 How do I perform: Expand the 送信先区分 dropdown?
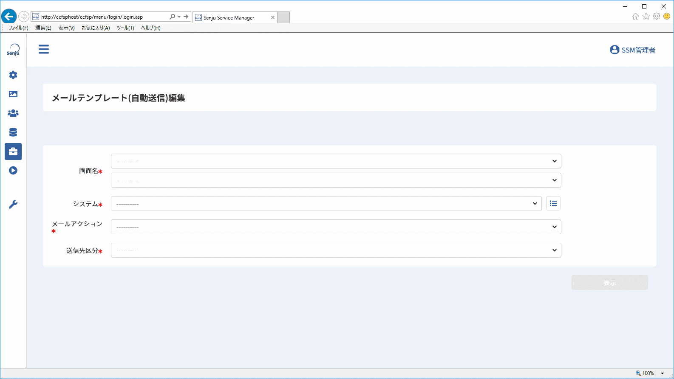336,250
